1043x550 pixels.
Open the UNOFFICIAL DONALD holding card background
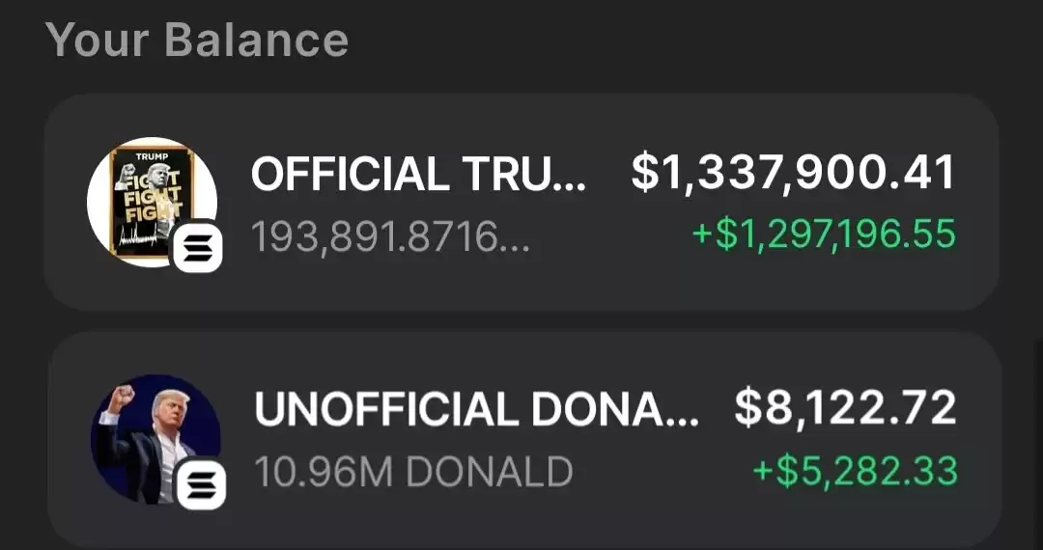(524, 440)
